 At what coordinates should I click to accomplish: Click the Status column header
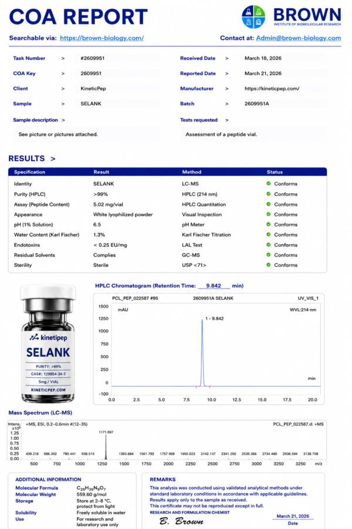pos(275,172)
